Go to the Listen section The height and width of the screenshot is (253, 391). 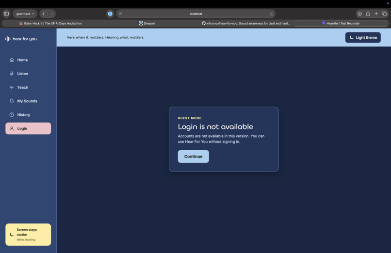[x=28, y=74]
